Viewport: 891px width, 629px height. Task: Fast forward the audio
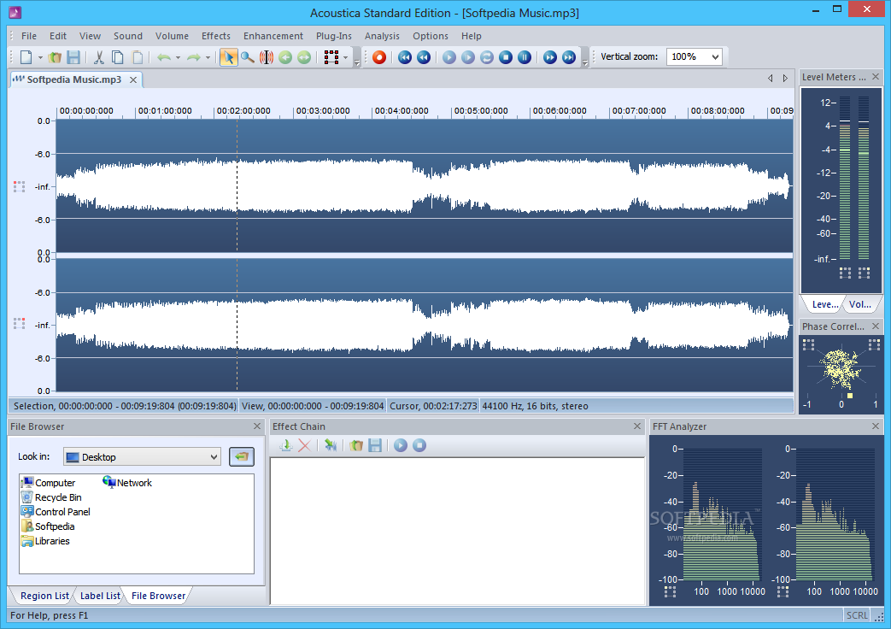[x=550, y=57]
